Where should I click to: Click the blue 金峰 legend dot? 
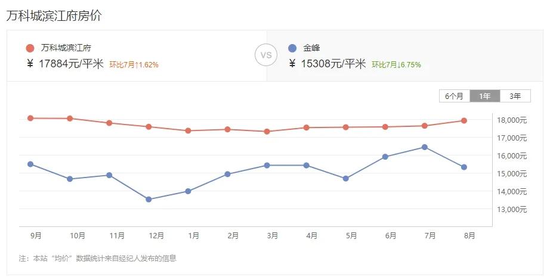(x=292, y=48)
